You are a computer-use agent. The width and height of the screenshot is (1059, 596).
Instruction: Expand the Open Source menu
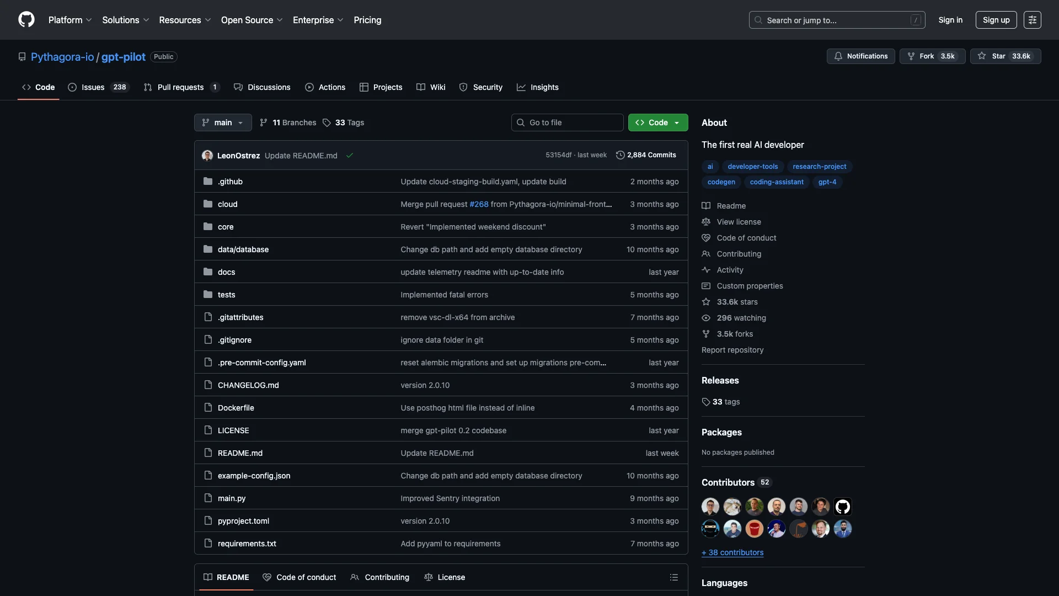(252, 20)
